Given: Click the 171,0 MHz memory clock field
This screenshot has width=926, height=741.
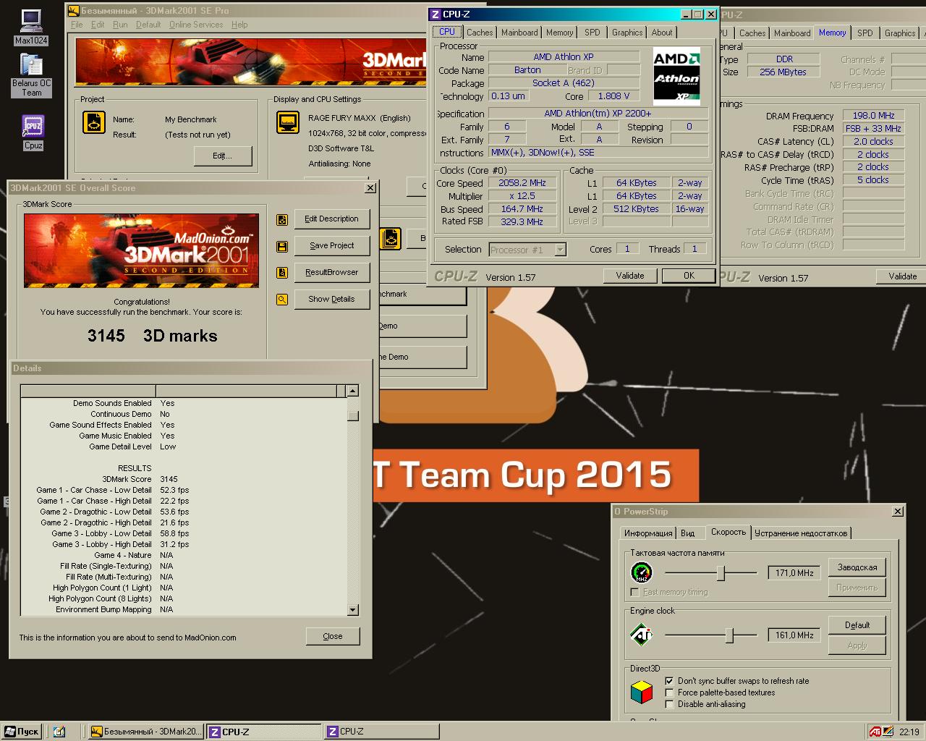Looking at the screenshot, I should coord(794,573).
